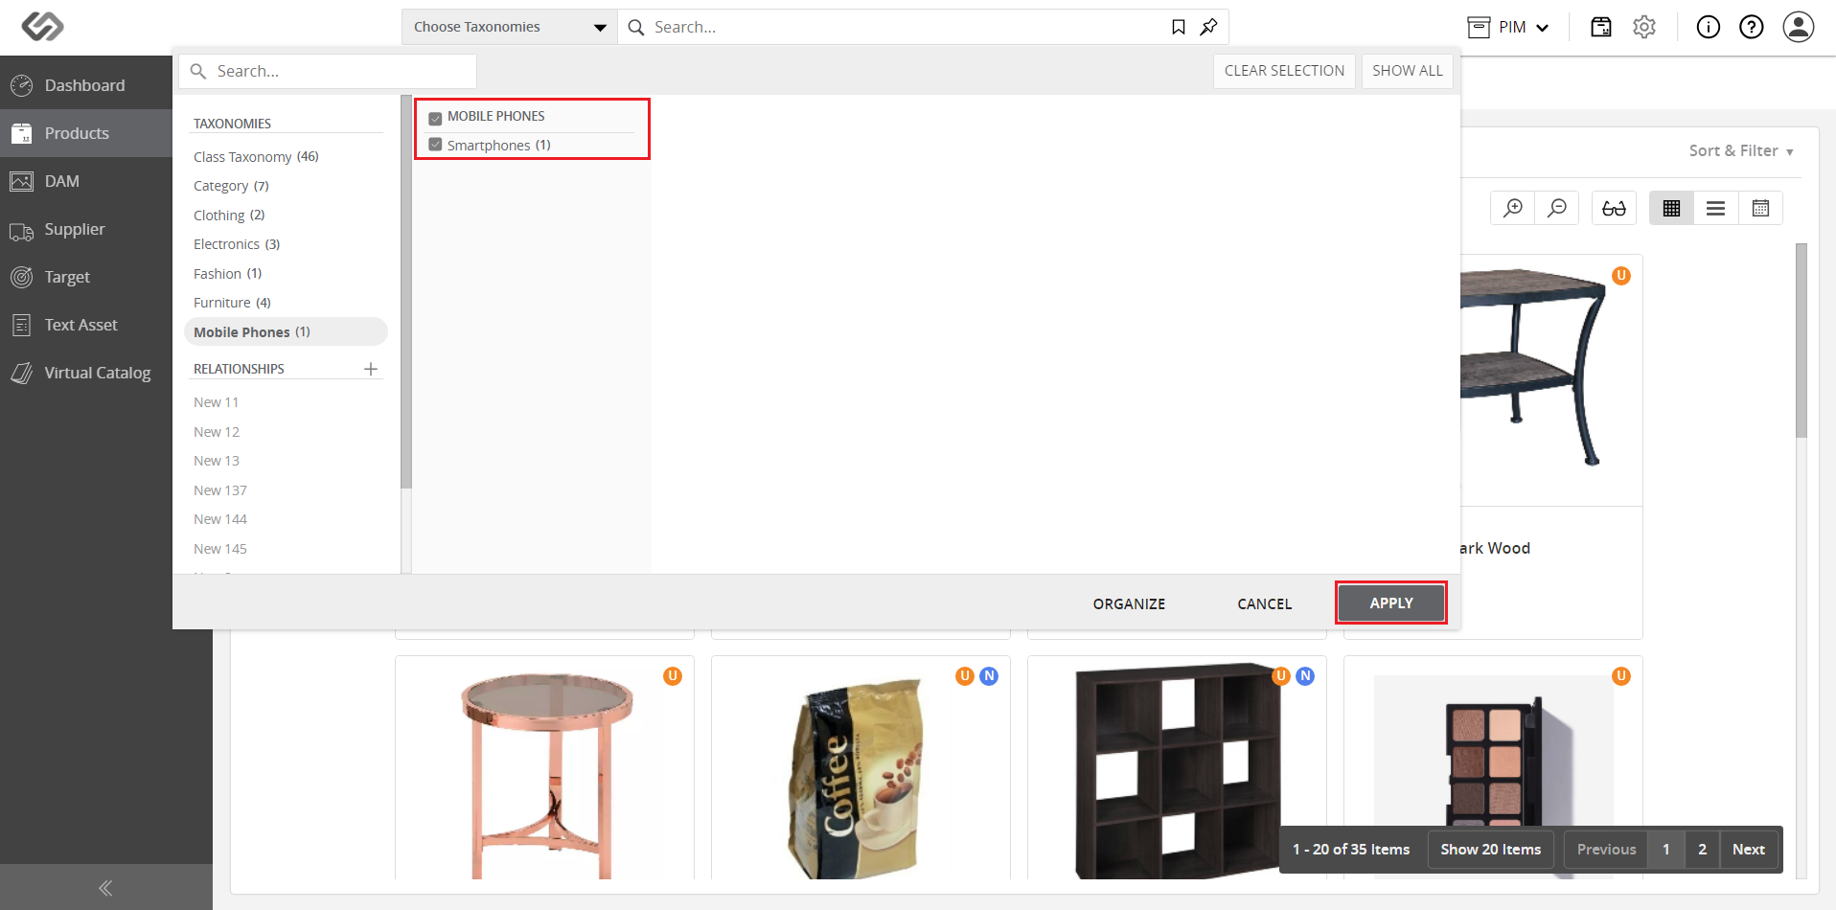This screenshot has height=910, width=1836.
Task: Click the info circle icon
Action: click(x=1709, y=27)
